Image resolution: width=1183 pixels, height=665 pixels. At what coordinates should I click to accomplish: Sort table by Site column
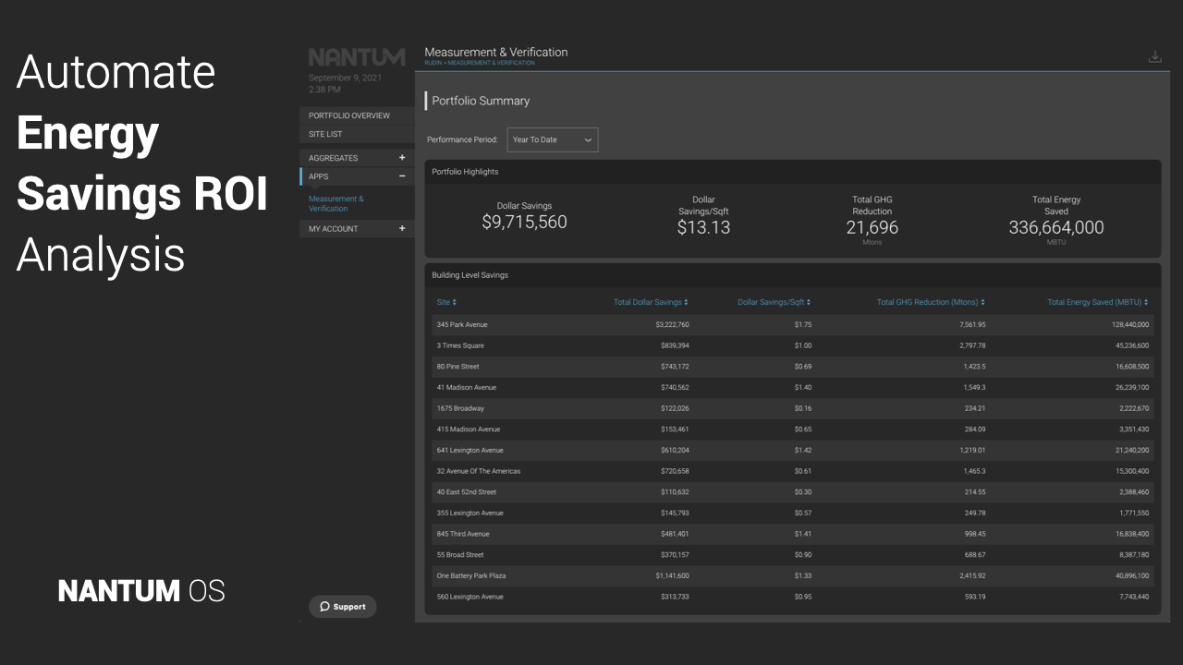pos(446,302)
